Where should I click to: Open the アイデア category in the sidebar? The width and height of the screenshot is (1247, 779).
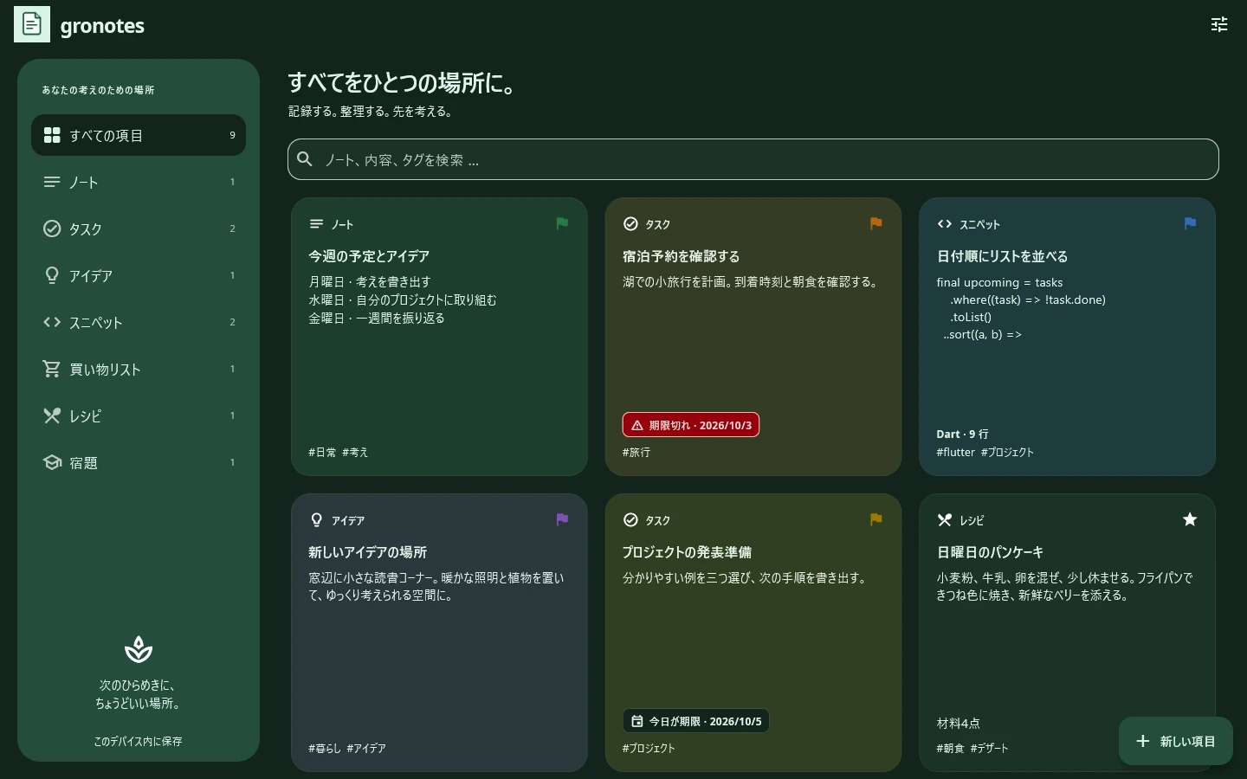[x=139, y=275]
